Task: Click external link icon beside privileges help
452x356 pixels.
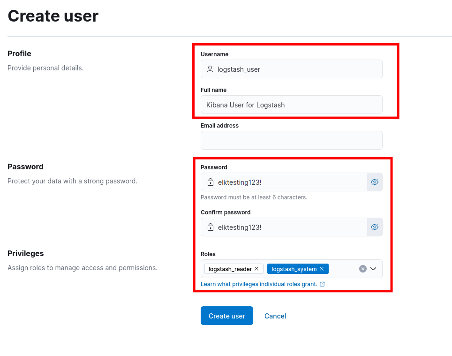Action: pyautogui.click(x=322, y=284)
